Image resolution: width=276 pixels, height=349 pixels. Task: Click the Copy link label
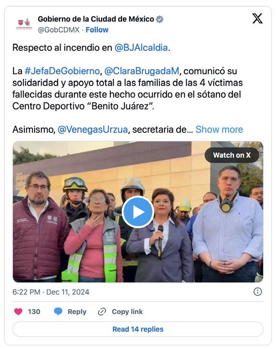[127, 312]
